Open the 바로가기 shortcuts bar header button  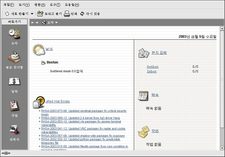tap(14, 22)
